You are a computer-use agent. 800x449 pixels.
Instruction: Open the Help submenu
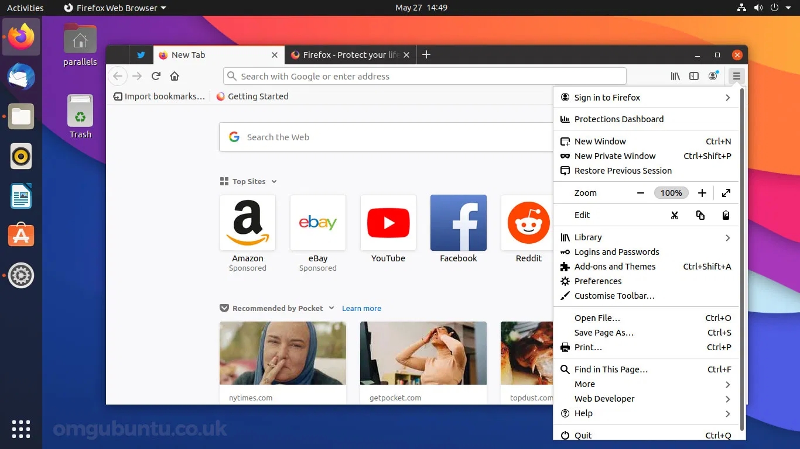click(x=646, y=413)
